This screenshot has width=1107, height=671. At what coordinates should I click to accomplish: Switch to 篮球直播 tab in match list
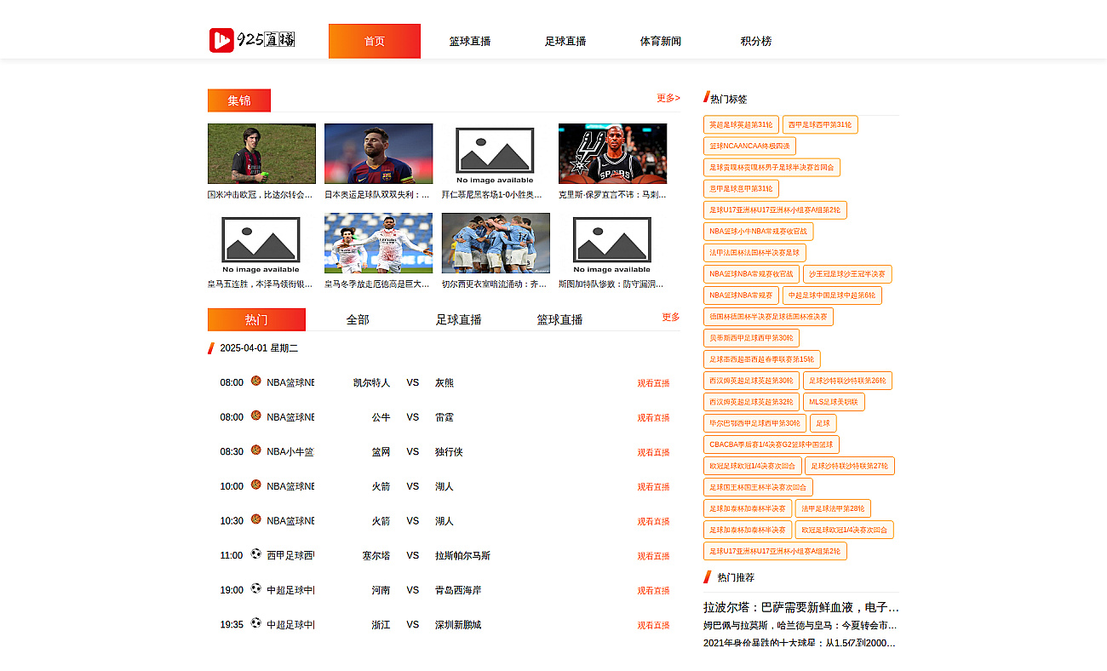[x=560, y=319]
